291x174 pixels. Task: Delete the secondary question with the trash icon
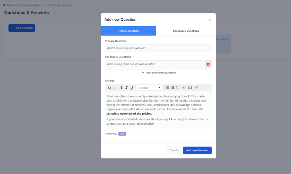point(208,64)
